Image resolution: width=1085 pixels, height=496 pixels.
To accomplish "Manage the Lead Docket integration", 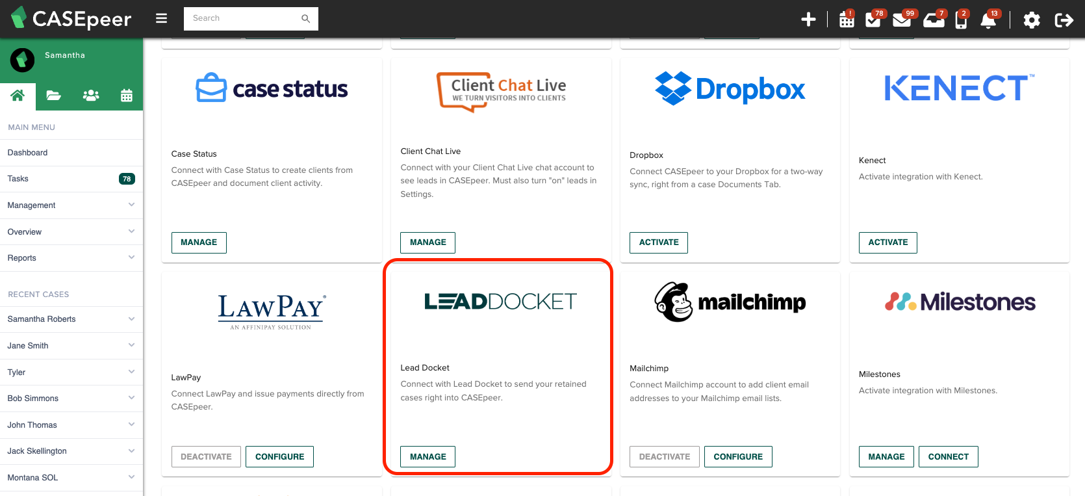I will [428, 457].
